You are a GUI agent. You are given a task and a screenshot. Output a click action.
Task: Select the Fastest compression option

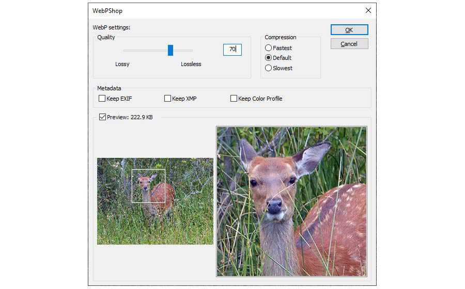[269, 48]
